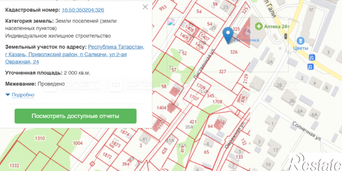Click the traffic light icon on road

click(x=285, y=36)
